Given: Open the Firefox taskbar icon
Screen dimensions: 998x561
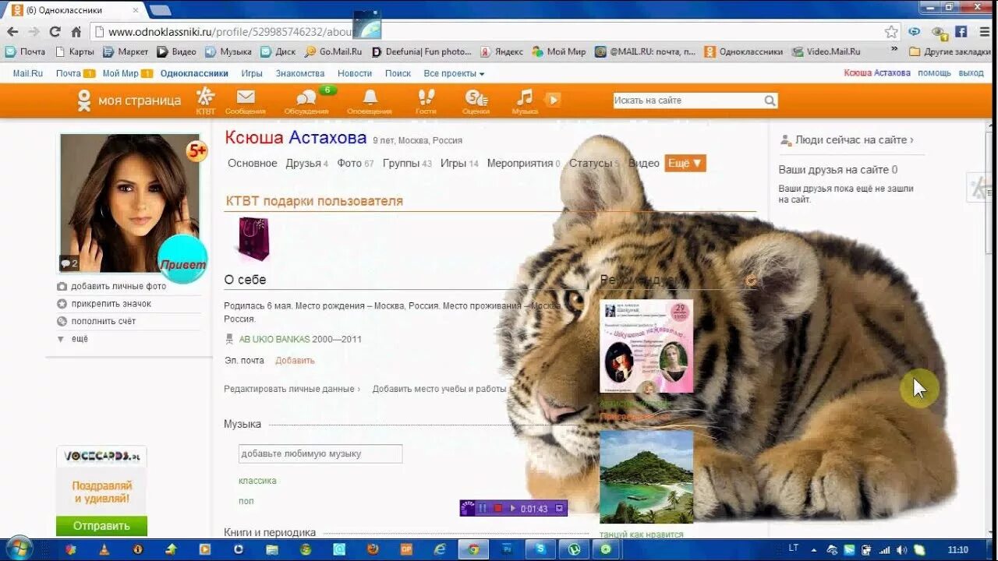Looking at the screenshot, I should pyautogui.click(x=372, y=549).
